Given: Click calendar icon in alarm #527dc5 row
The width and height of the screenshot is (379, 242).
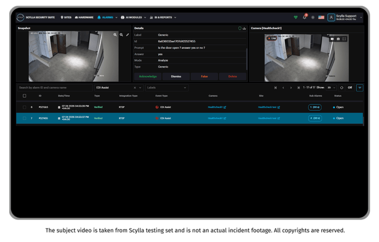Looking at the screenshot, I should [59, 107].
